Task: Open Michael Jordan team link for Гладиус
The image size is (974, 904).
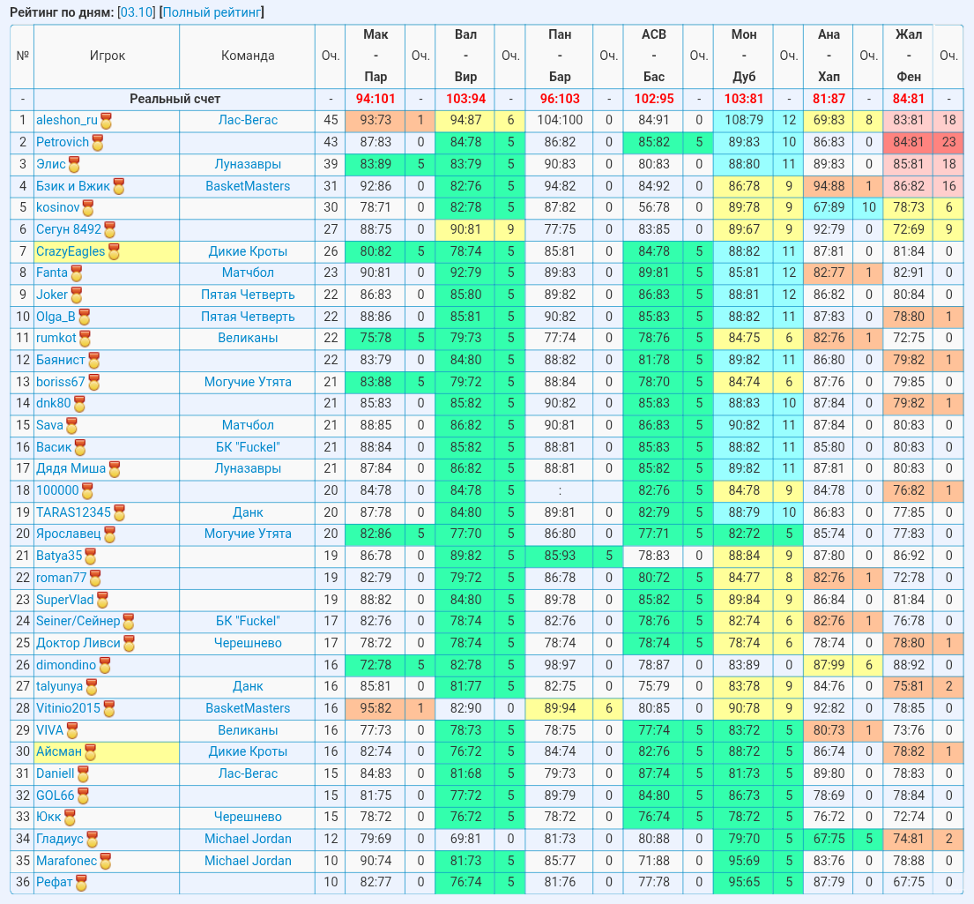Action: (x=247, y=839)
